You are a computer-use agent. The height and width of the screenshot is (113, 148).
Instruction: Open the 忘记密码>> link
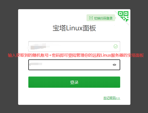click(x=112, y=98)
